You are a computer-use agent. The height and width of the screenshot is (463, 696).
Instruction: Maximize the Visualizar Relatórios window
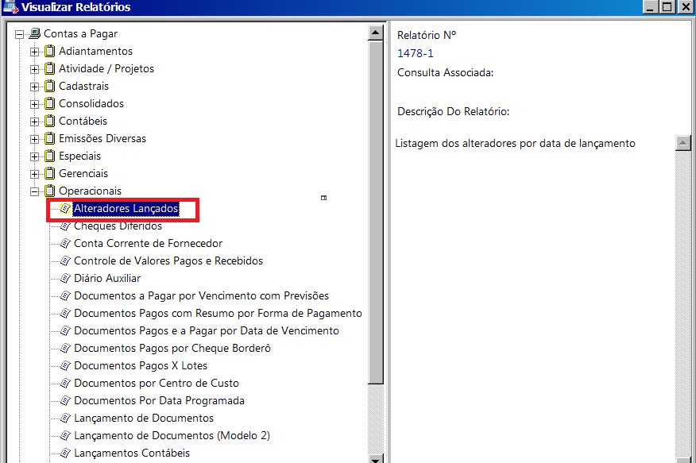click(x=667, y=6)
